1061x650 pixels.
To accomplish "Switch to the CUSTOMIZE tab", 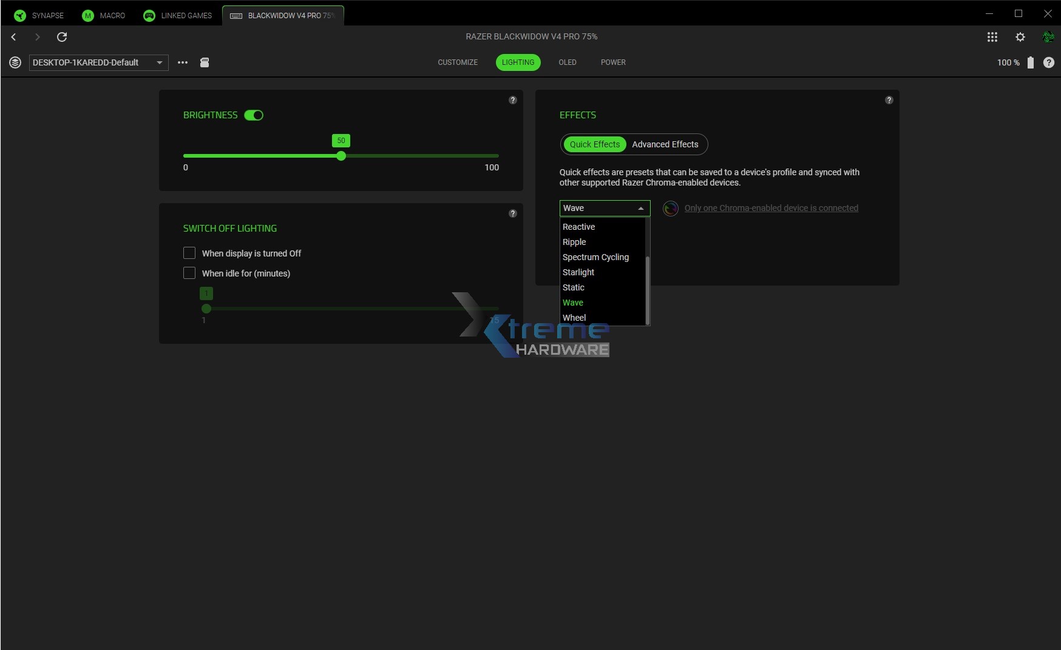I will tap(457, 62).
